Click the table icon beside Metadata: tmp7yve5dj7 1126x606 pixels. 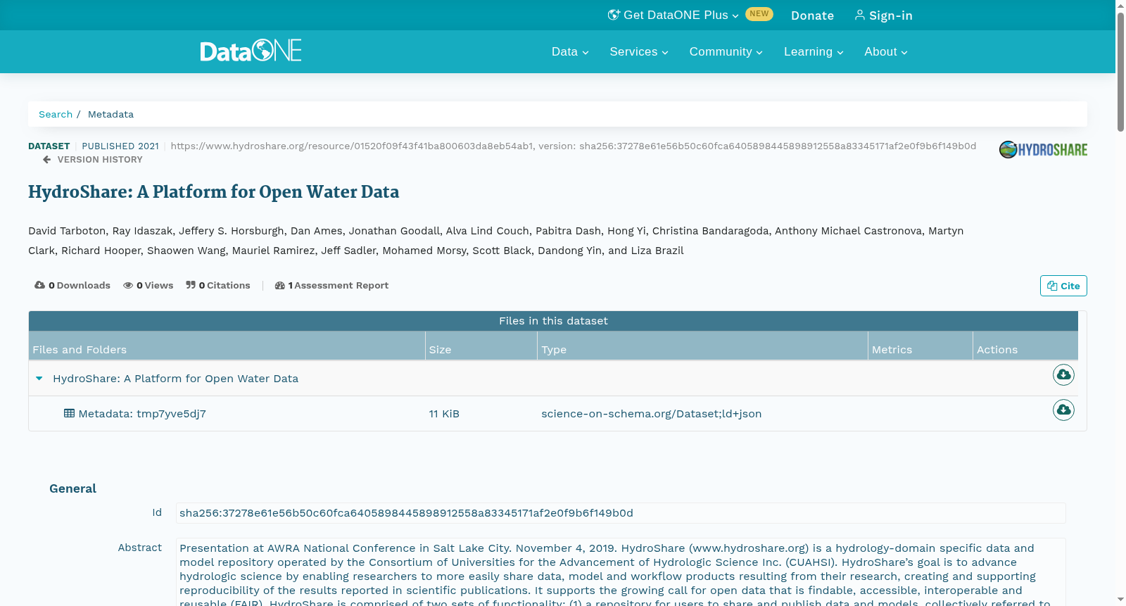69,413
